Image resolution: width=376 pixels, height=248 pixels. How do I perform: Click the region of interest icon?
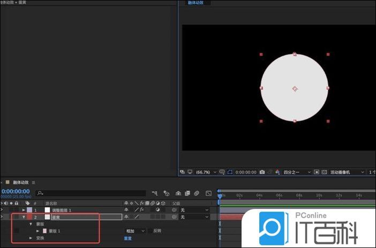(x=317, y=172)
